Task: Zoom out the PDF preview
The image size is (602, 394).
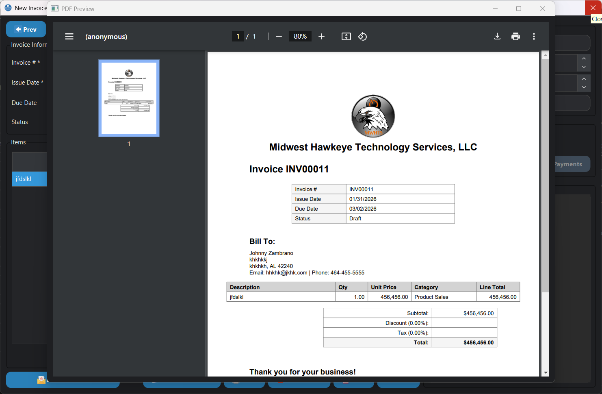Action: coord(279,36)
